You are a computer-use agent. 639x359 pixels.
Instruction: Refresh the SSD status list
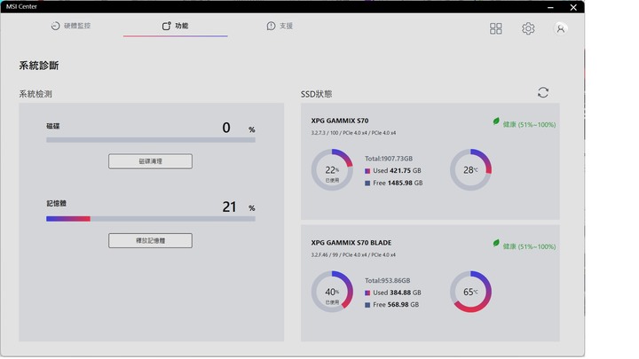[x=543, y=92]
